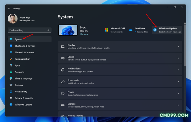
Task: Click 'Storage space, drives, configuration rules' text
Action: [86, 107]
